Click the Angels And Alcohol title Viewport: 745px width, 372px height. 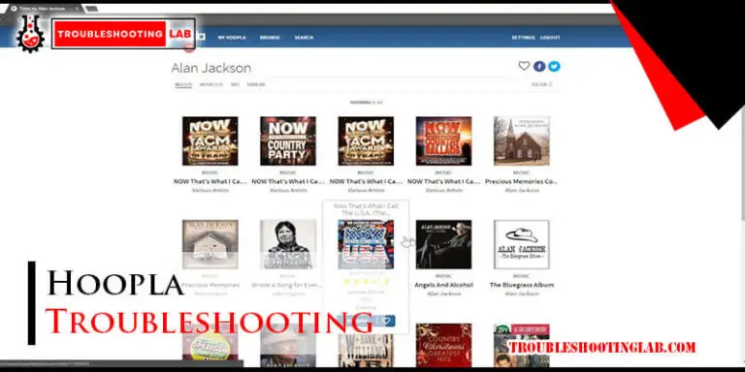coord(443,285)
